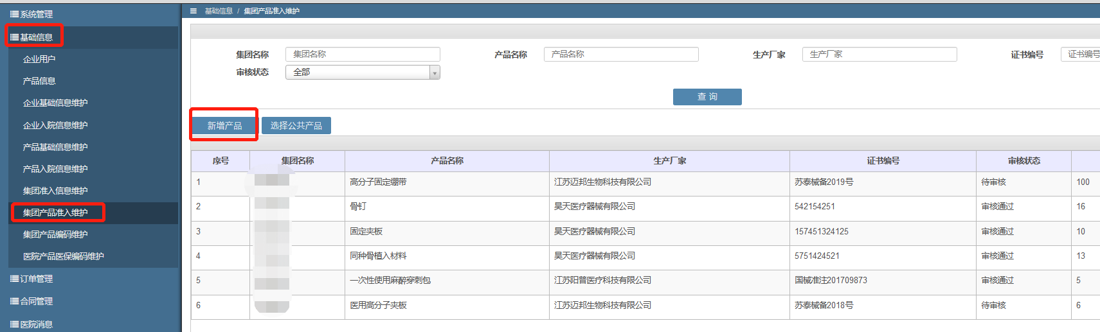Click 审核通过 status in 固定夹板 row
The width and height of the screenshot is (1100, 332).
(x=997, y=232)
